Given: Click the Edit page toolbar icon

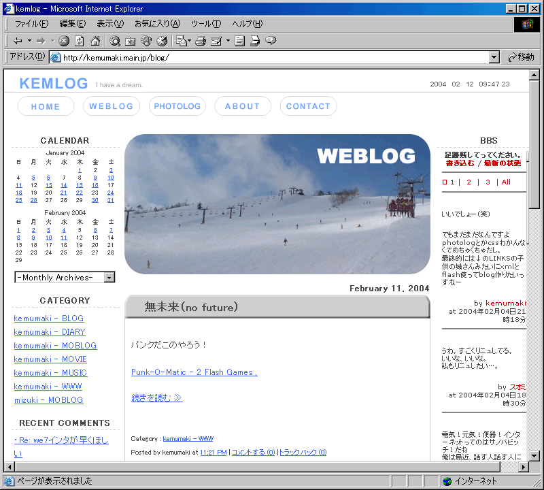Looking at the screenshot, I should [216, 41].
